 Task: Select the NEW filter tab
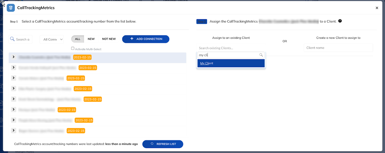[91, 39]
